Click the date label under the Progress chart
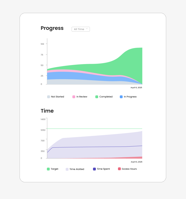Screen dimensions: 186x199 click(136, 88)
